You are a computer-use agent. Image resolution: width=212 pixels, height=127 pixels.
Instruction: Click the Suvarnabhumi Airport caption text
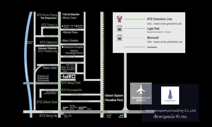141,99
